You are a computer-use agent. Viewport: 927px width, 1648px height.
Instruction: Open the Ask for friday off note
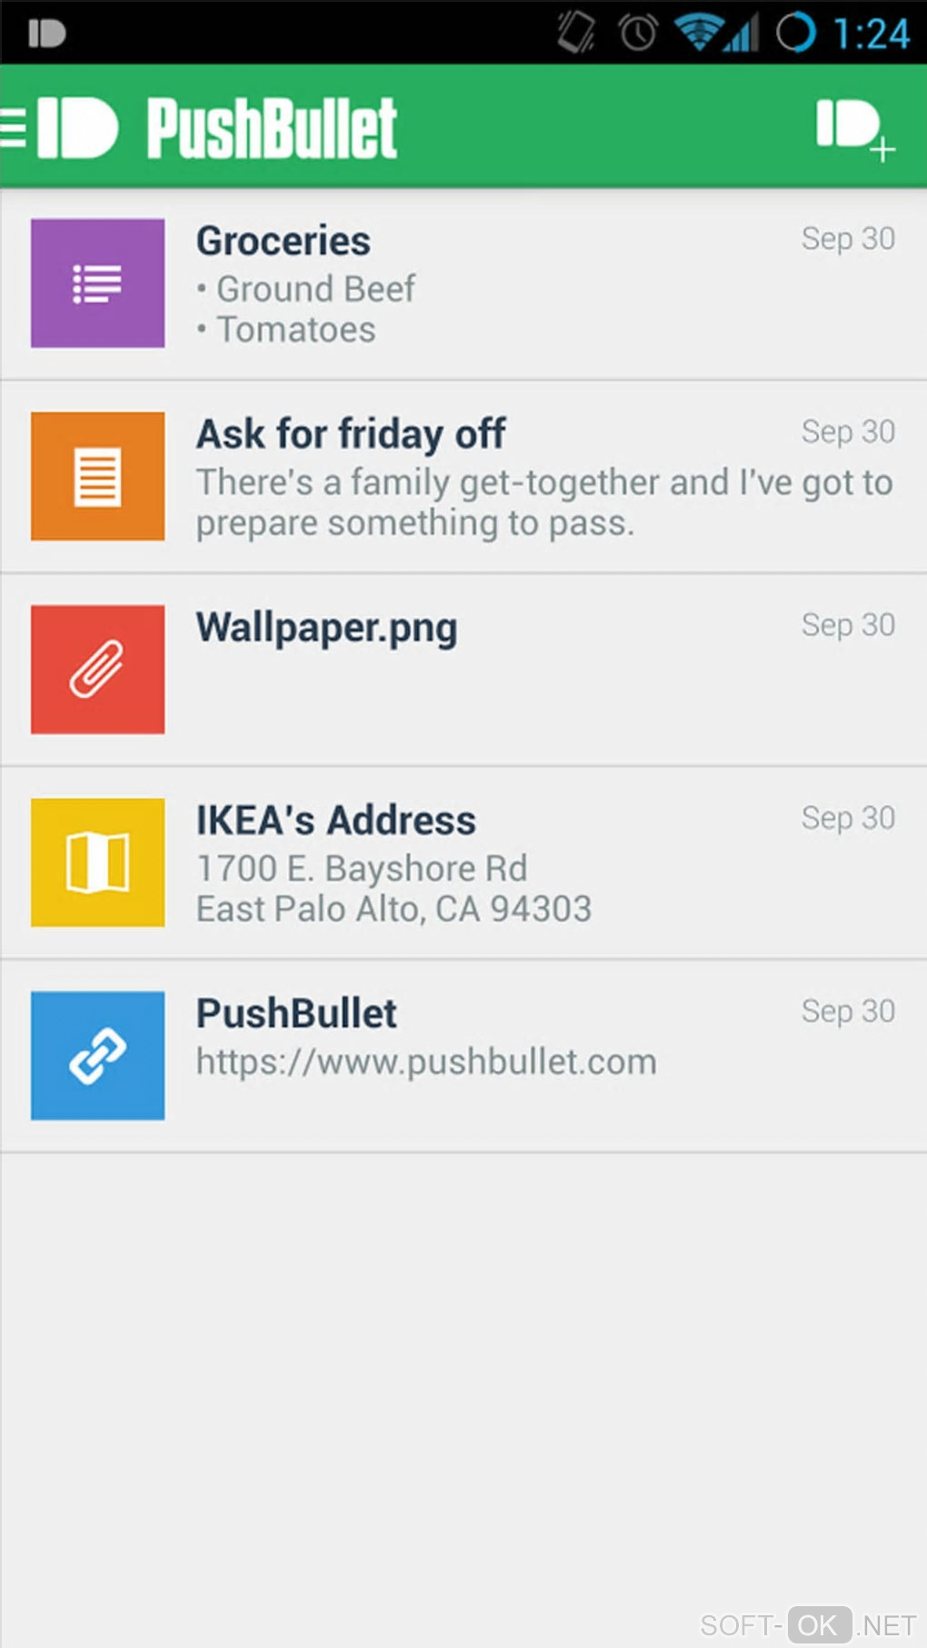(x=351, y=434)
